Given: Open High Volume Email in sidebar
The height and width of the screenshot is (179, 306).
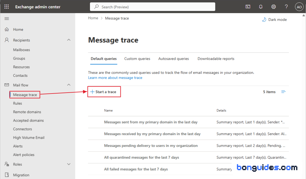Looking at the screenshot, I should click(x=29, y=138).
